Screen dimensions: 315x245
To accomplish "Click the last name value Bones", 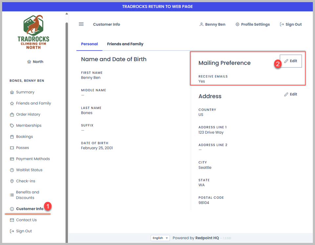I will [87, 113].
